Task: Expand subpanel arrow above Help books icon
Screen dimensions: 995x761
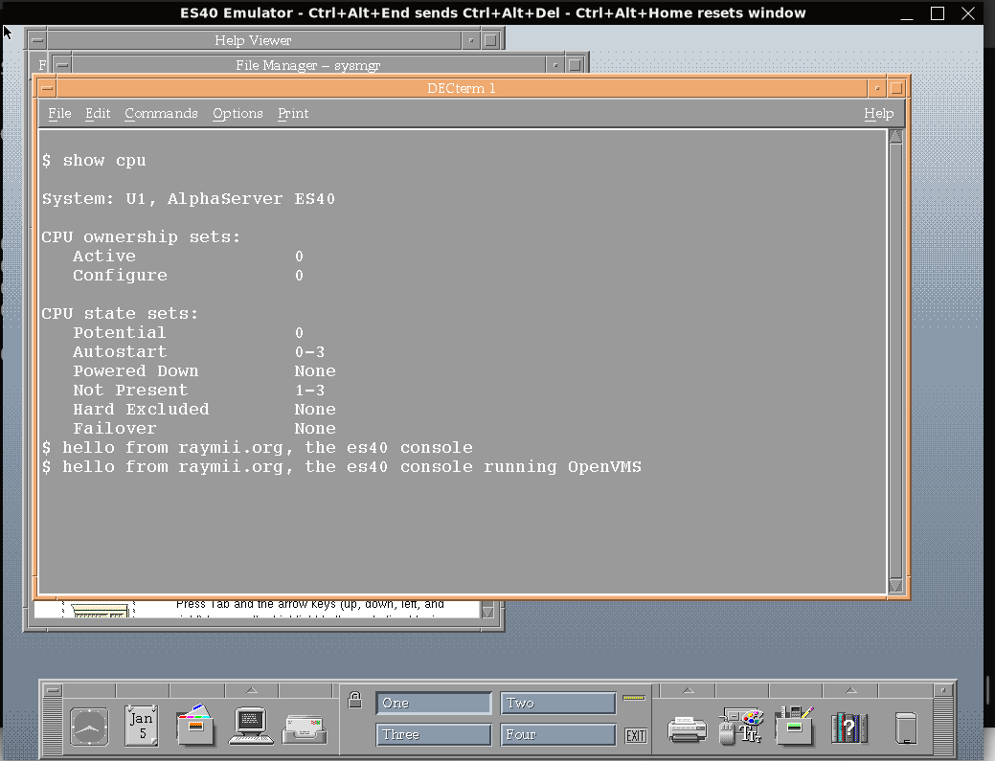Action: click(x=850, y=690)
